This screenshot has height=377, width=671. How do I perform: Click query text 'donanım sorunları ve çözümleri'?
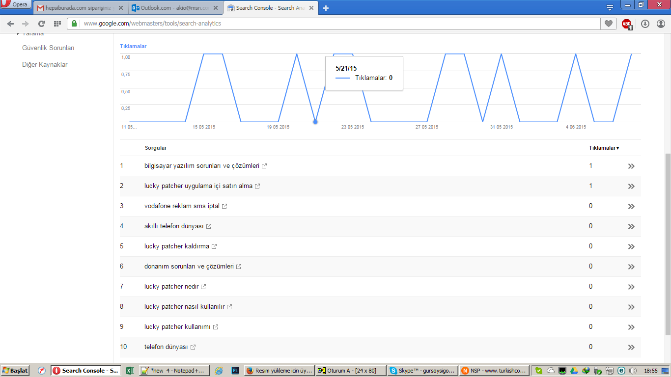189,267
